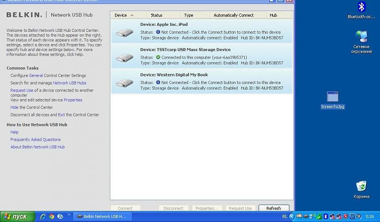Sort by Automatically Connect column header
Screen dimensions: 380x222
(238, 15)
